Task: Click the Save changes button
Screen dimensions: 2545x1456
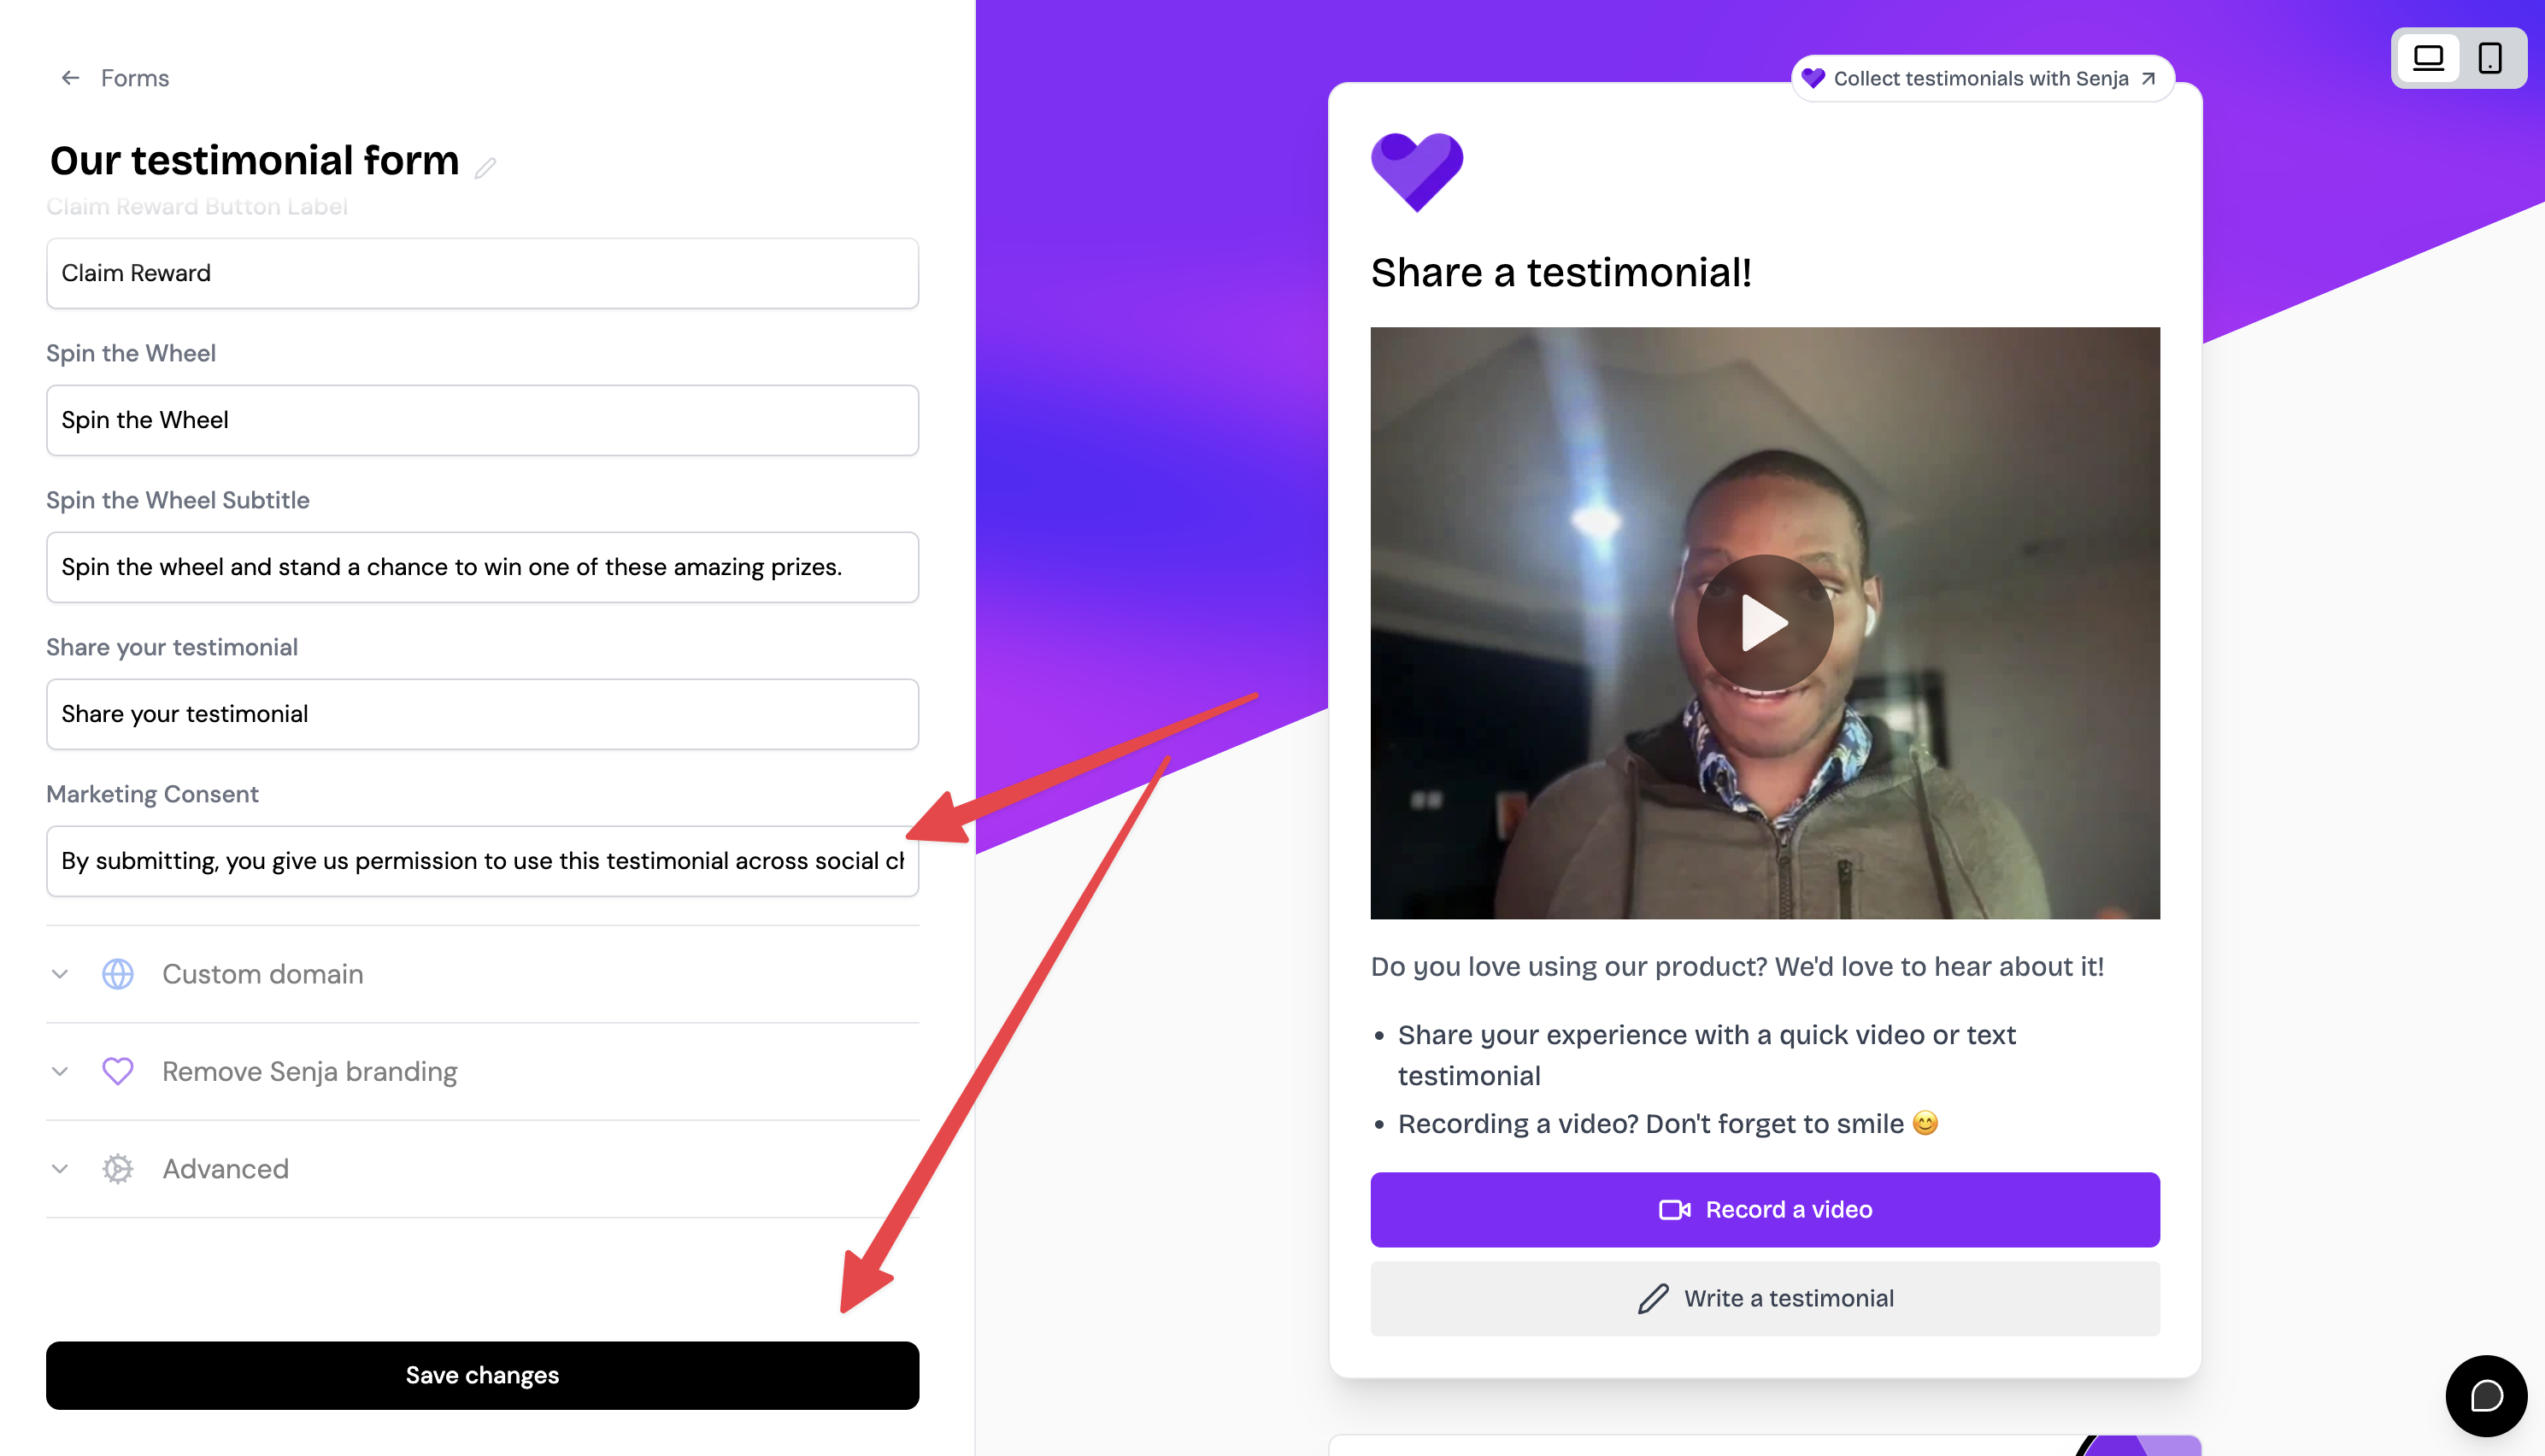Action: (x=482, y=1375)
